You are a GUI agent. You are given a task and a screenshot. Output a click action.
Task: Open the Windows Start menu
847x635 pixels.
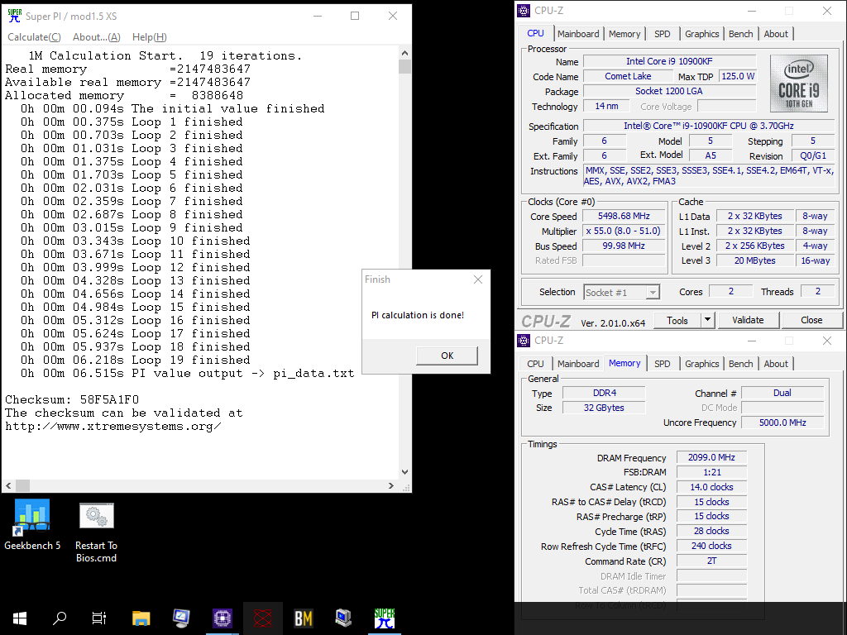tap(20, 618)
